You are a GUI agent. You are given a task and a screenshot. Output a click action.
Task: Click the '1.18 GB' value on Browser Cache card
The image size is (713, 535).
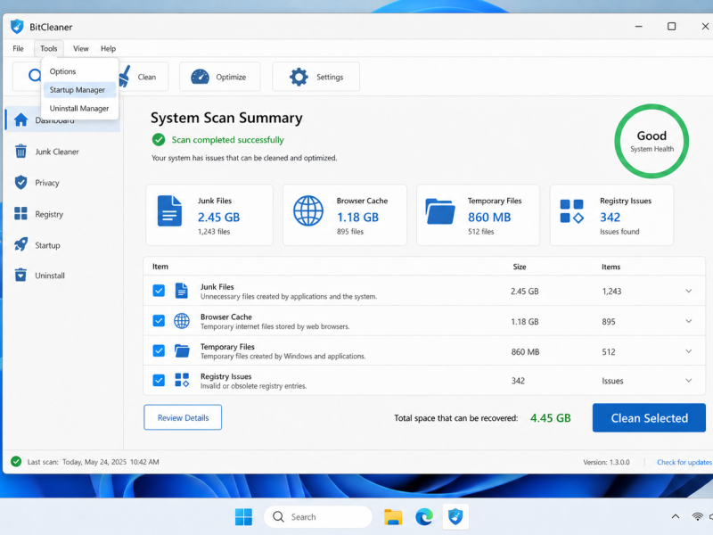pos(357,218)
